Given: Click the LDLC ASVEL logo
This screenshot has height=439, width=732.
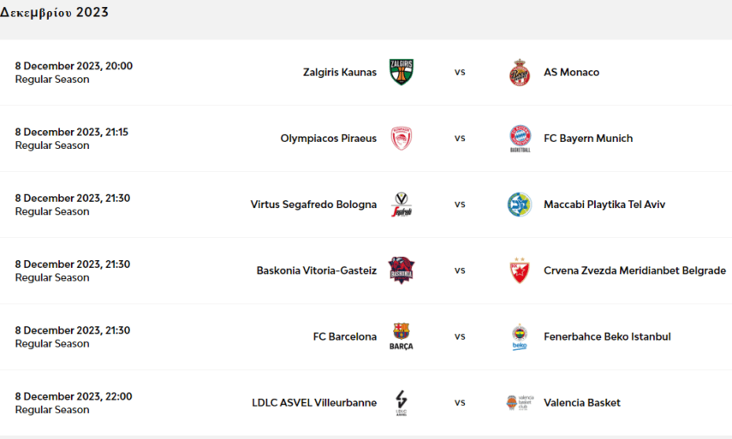Looking at the screenshot, I should pyautogui.click(x=402, y=403).
